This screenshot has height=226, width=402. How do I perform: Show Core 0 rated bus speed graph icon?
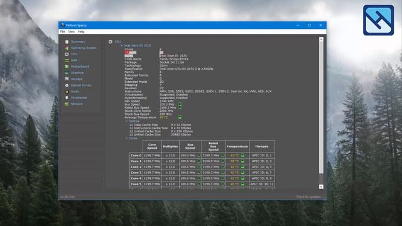[223, 155]
